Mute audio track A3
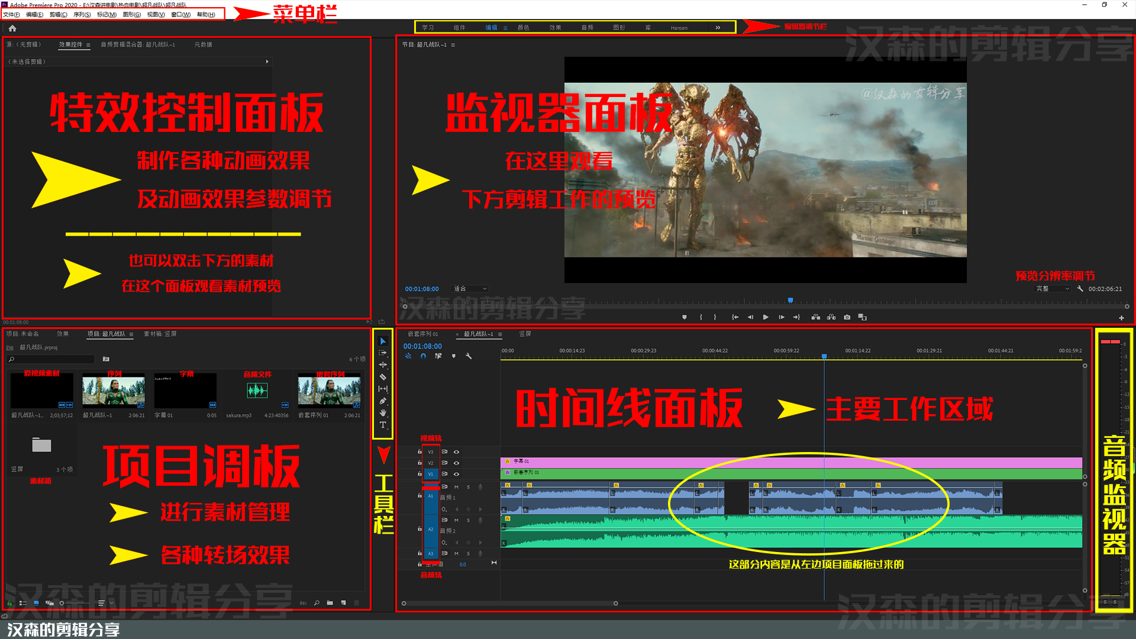The height and width of the screenshot is (639, 1136). [456, 554]
